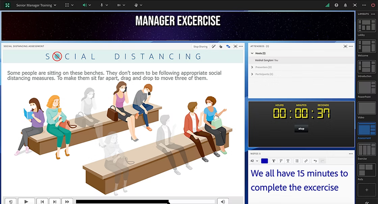The image size is (378, 204).
Task: Open notifications bell icon
Action: pos(345,5)
